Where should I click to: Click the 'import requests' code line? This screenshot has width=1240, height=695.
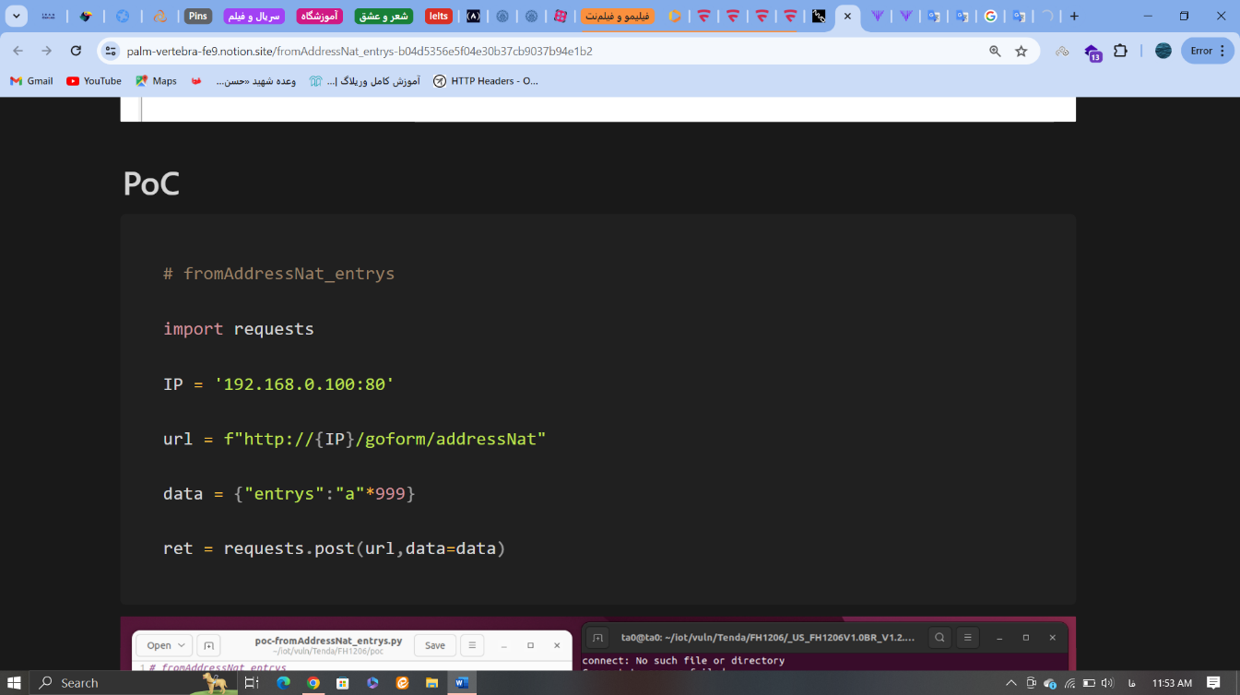pyautogui.click(x=239, y=329)
